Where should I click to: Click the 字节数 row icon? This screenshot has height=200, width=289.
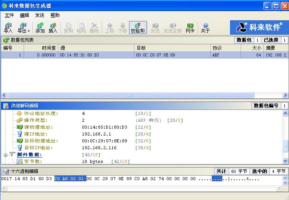pos(19,161)
